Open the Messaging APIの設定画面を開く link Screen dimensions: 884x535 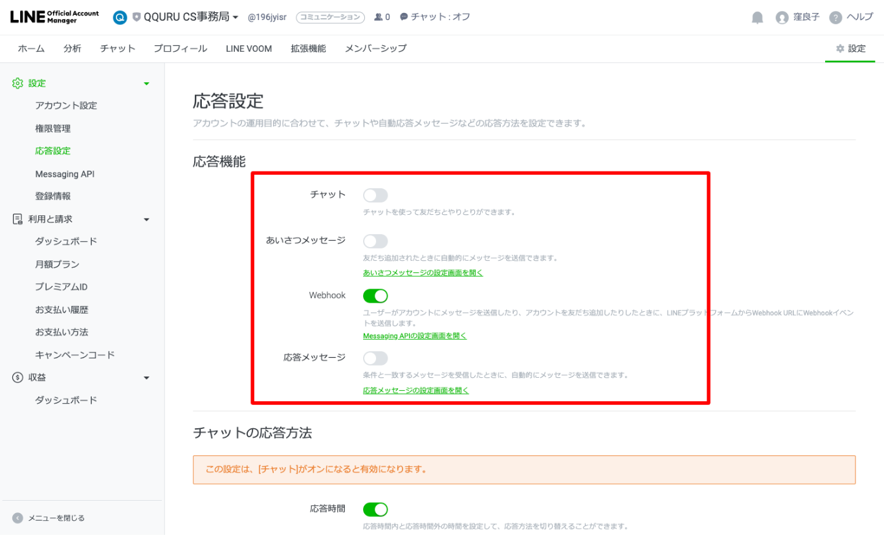click(414, 336)
